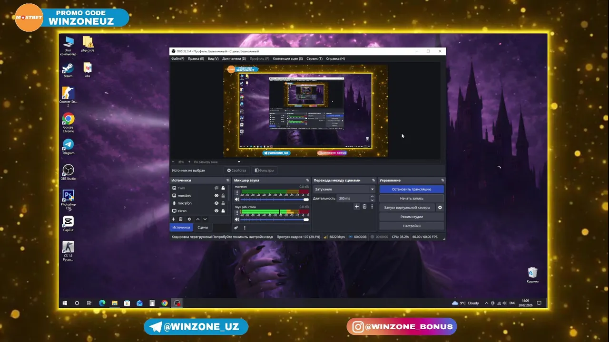This screenshot has width=609, height=342.
Task: Show hidden system tray icons chevron
Action: click(486, 303)
